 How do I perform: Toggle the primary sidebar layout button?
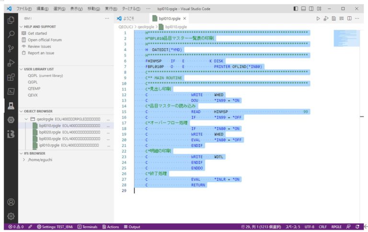(x=296, y=9)
